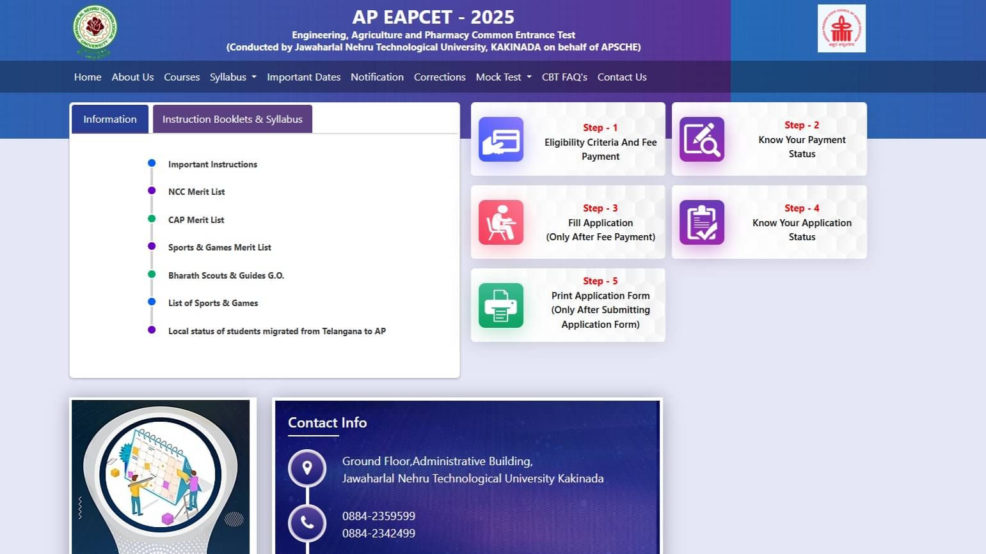Navigate to CBT FAQ's in the menu
Image resolution: width=986 pixels, height=554 pixels.
click(x=564, y=77)
